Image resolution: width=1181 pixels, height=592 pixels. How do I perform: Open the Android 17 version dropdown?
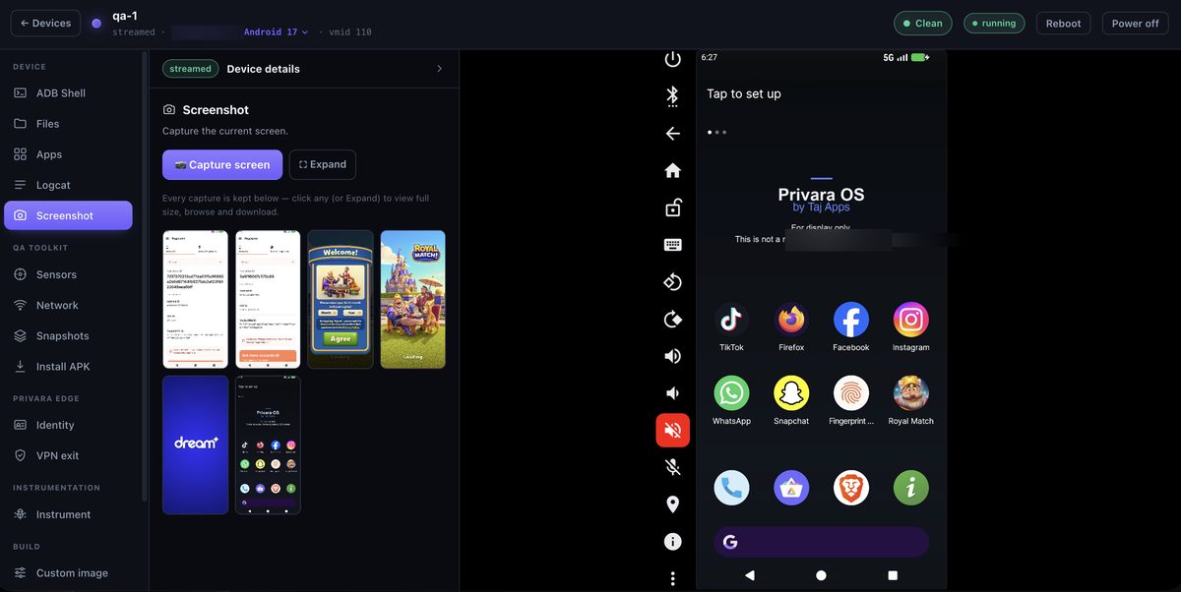pos(277,32)
